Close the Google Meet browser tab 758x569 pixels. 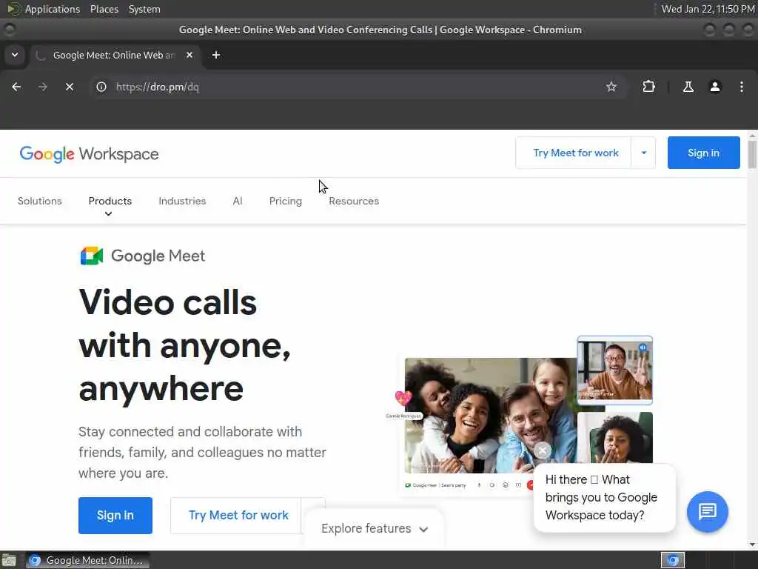189,55
